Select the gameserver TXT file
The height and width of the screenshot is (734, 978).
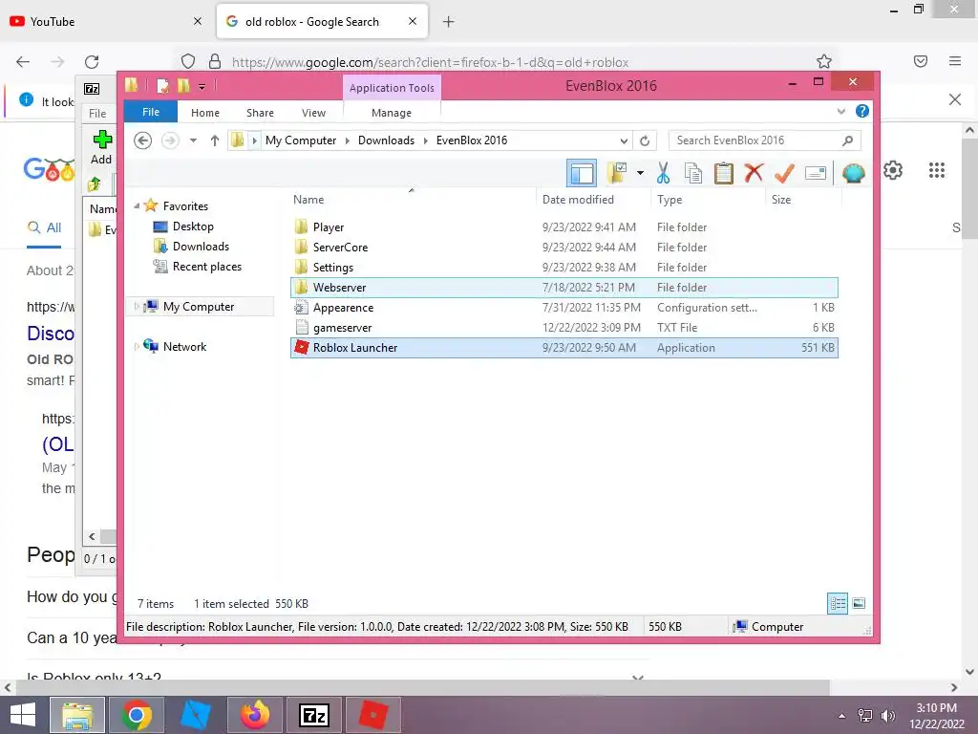[563, 328]
